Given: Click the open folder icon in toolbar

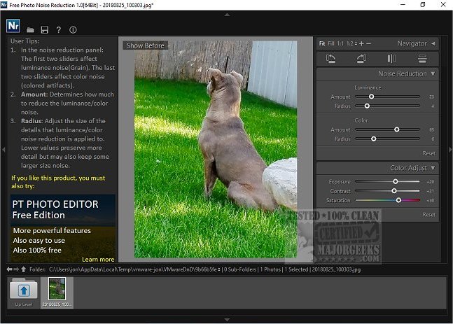Looking at the screenshot, I should pyautogui.click(x=30, y=30).
